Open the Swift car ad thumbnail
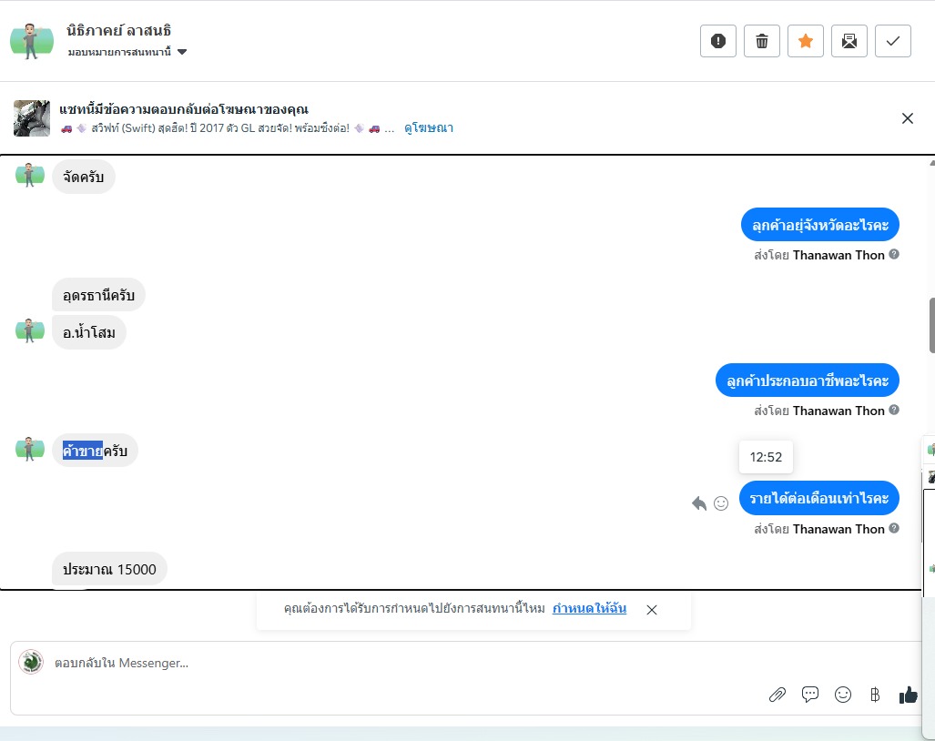Viewport: 935px width, 741px height. pyautogui.click(x=32, y=118)
